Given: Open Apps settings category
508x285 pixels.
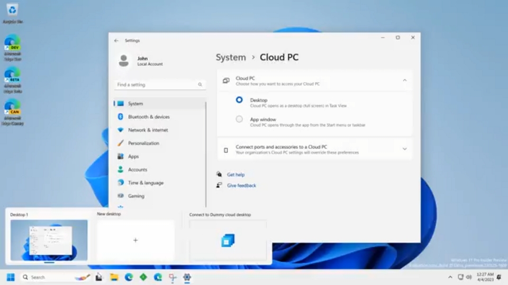Looking at the screenshot, I should pos(159,156).
